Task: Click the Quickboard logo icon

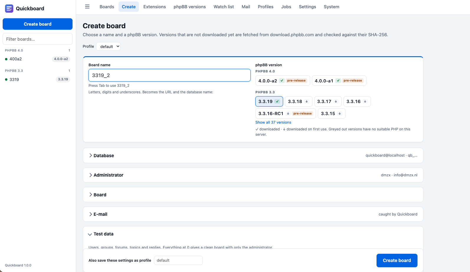Action: pyautogui.click(x=9, y=9)
